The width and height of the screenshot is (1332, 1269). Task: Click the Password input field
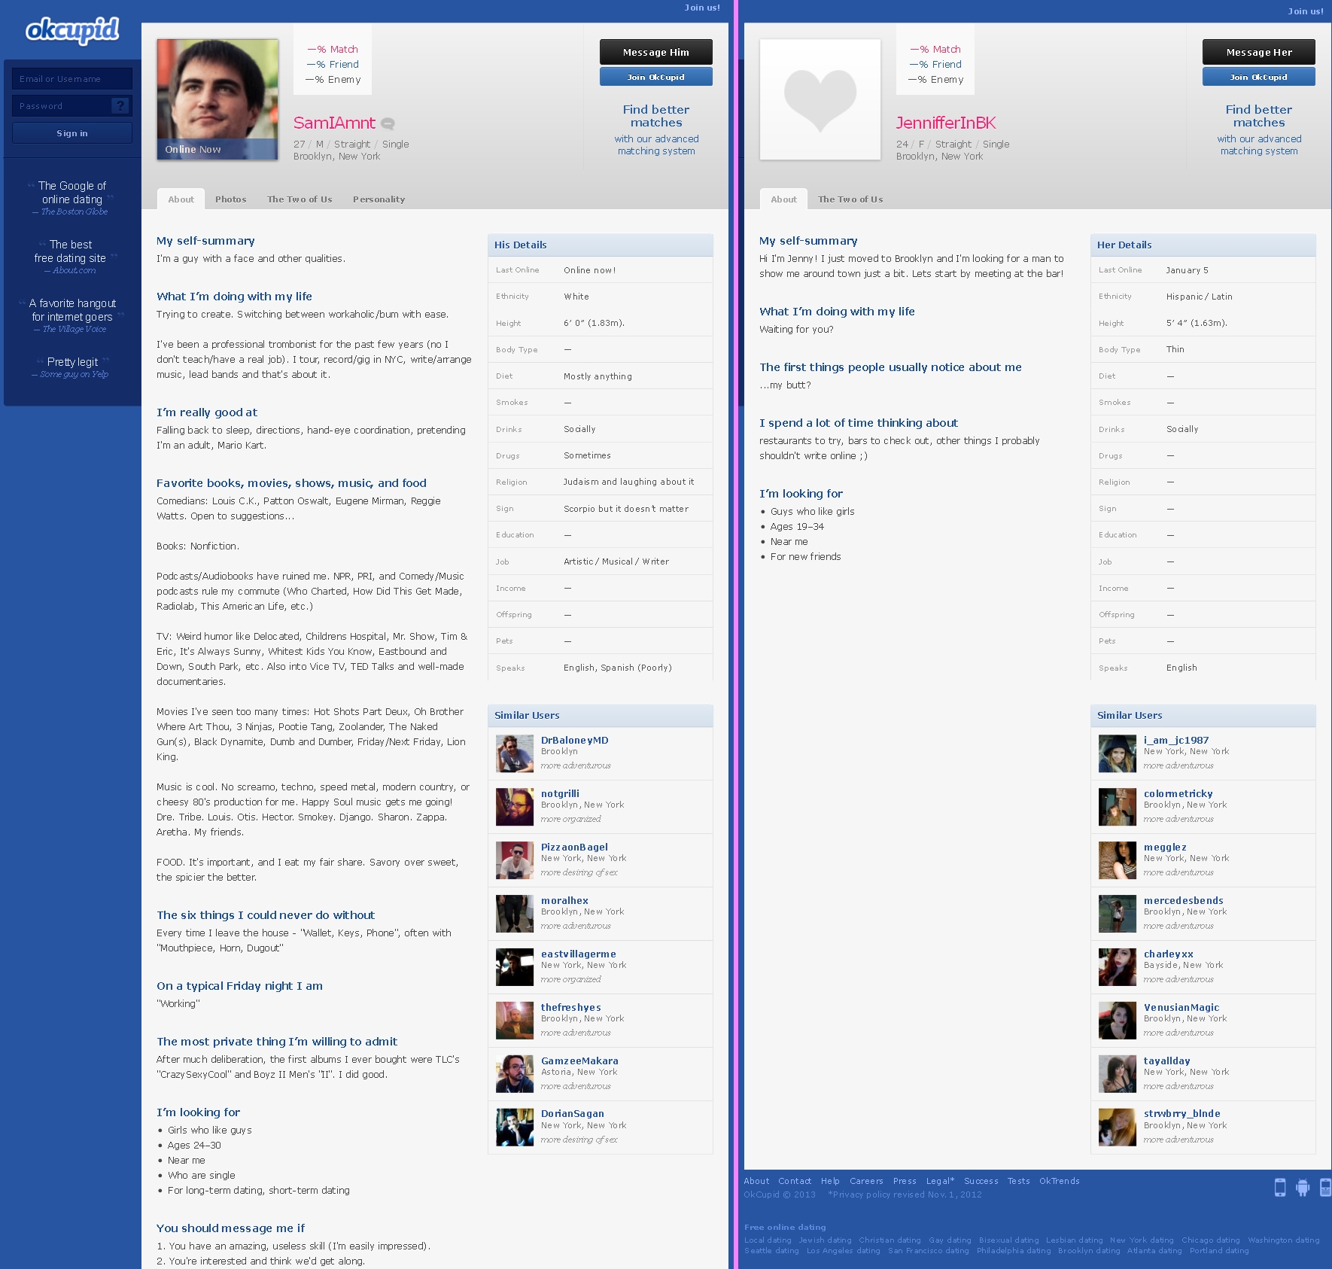[x=62, y=106]
